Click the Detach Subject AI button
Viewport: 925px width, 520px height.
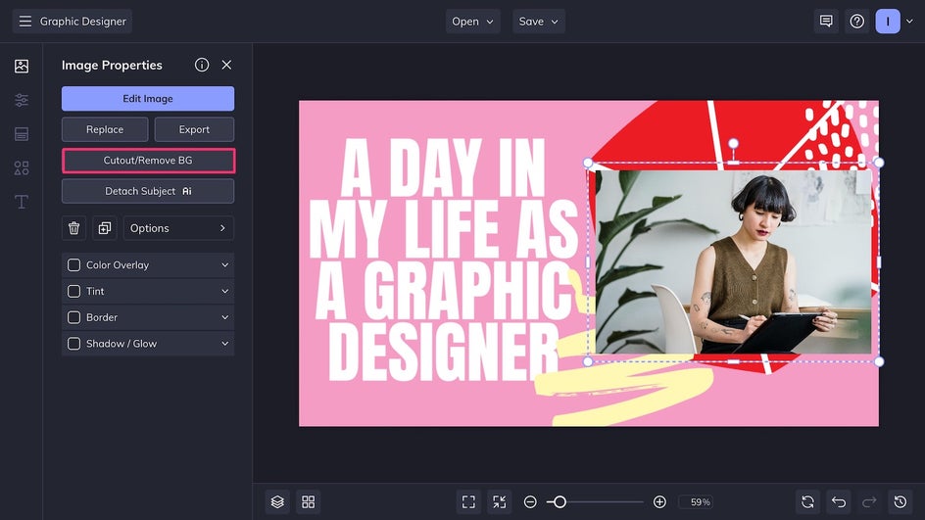pyautogui.click(x=148, y=191)
